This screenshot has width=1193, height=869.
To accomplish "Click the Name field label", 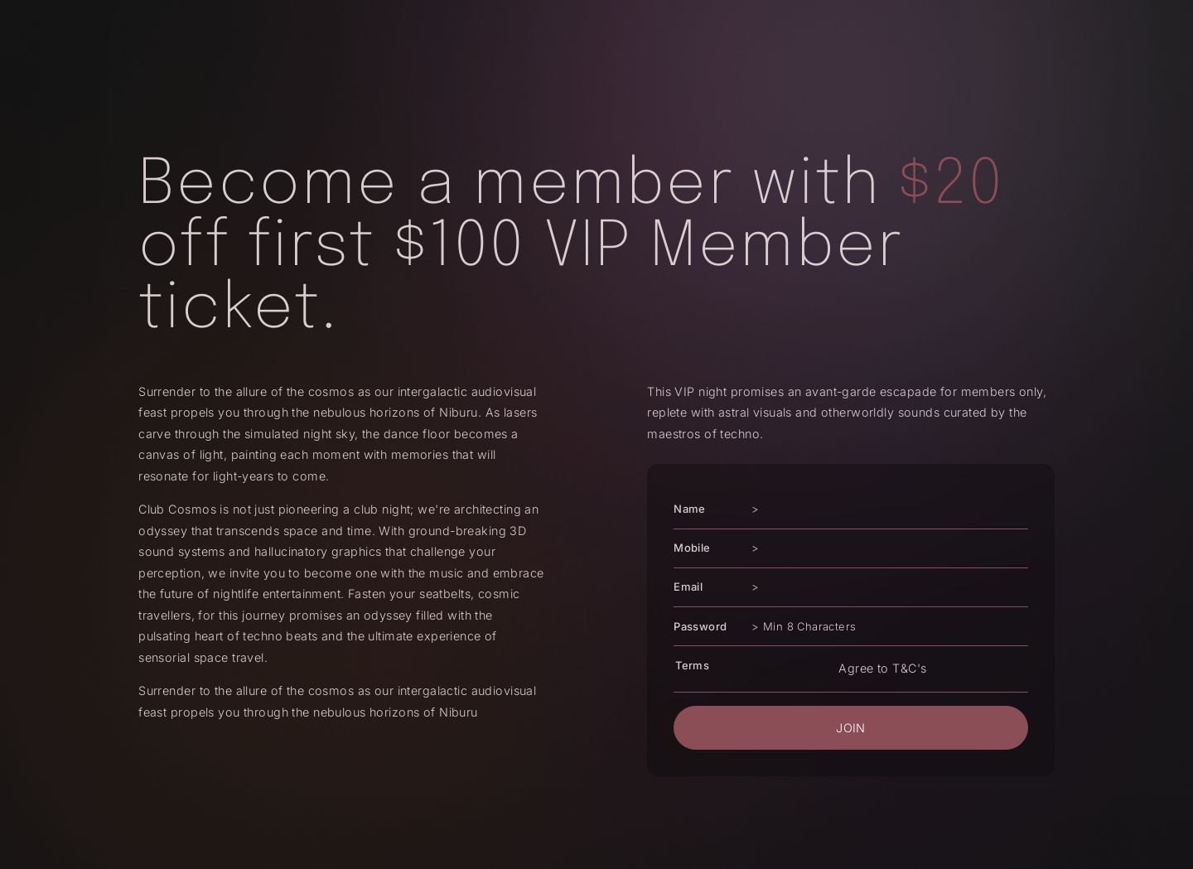I will click(x=689, y=509).
